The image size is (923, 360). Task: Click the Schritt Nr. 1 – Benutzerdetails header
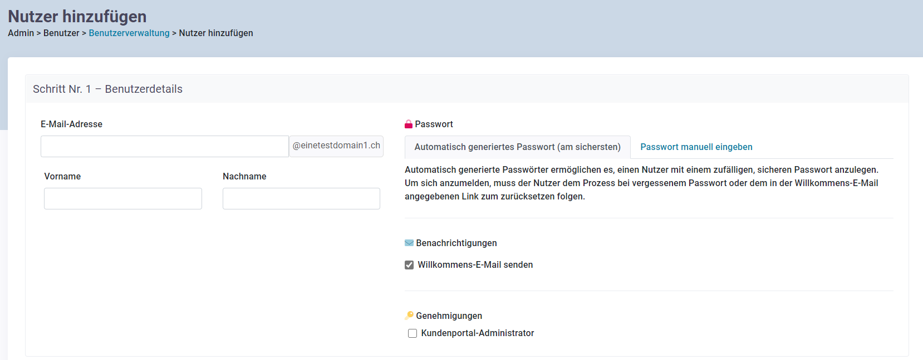pos(107,89)
